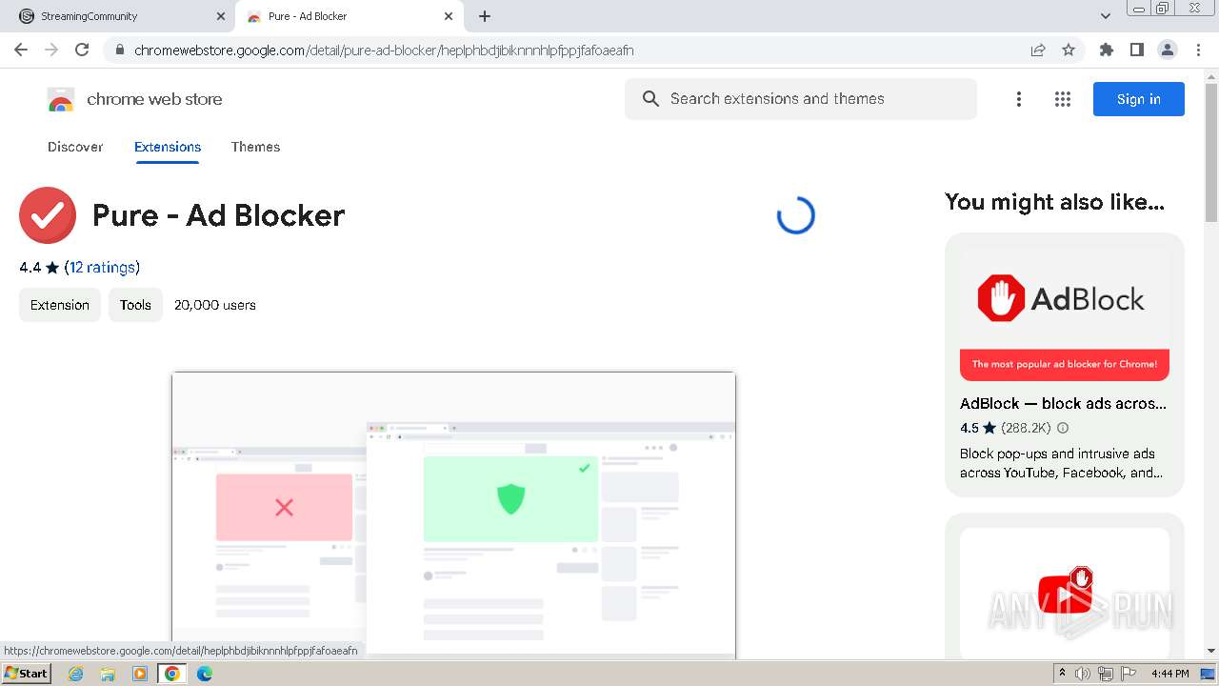Viewport: 1219px width, 686px height.
Task: Open the YouTube ad blocker recommendation card
Action: pos(1065,586)
